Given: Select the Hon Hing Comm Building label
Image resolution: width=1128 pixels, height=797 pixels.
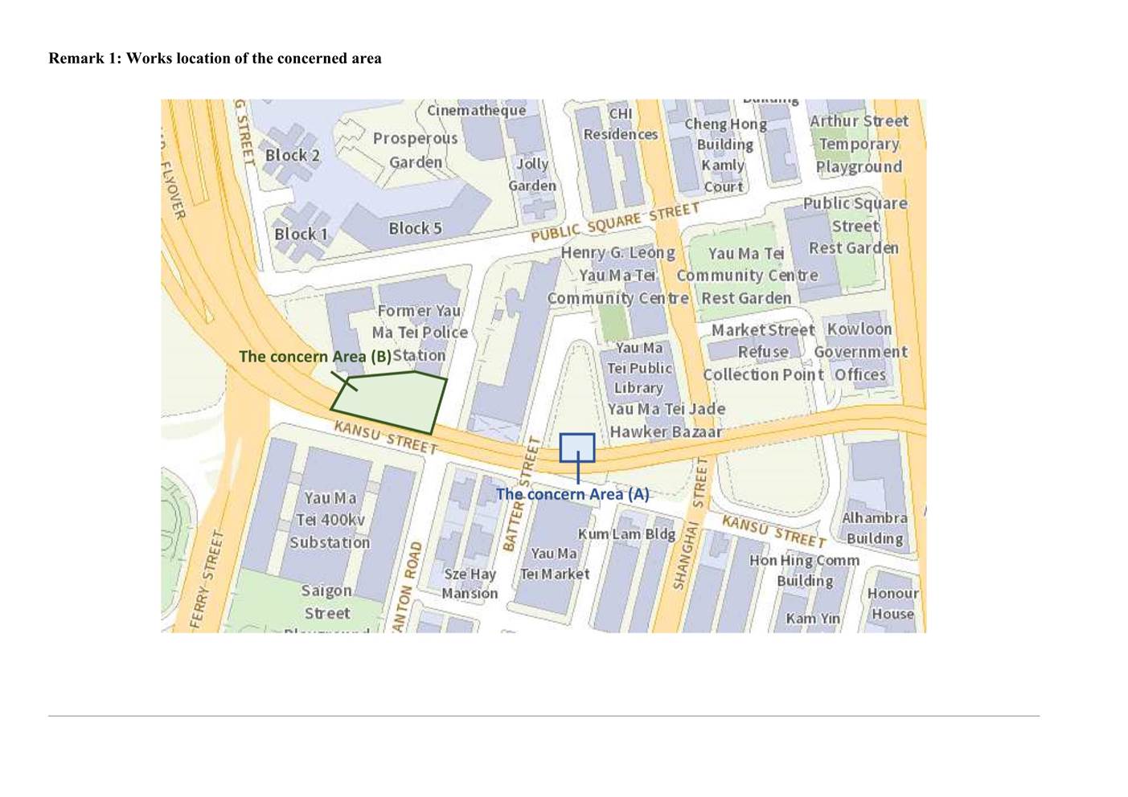Looking at the screenshot, I should point(804,570).
